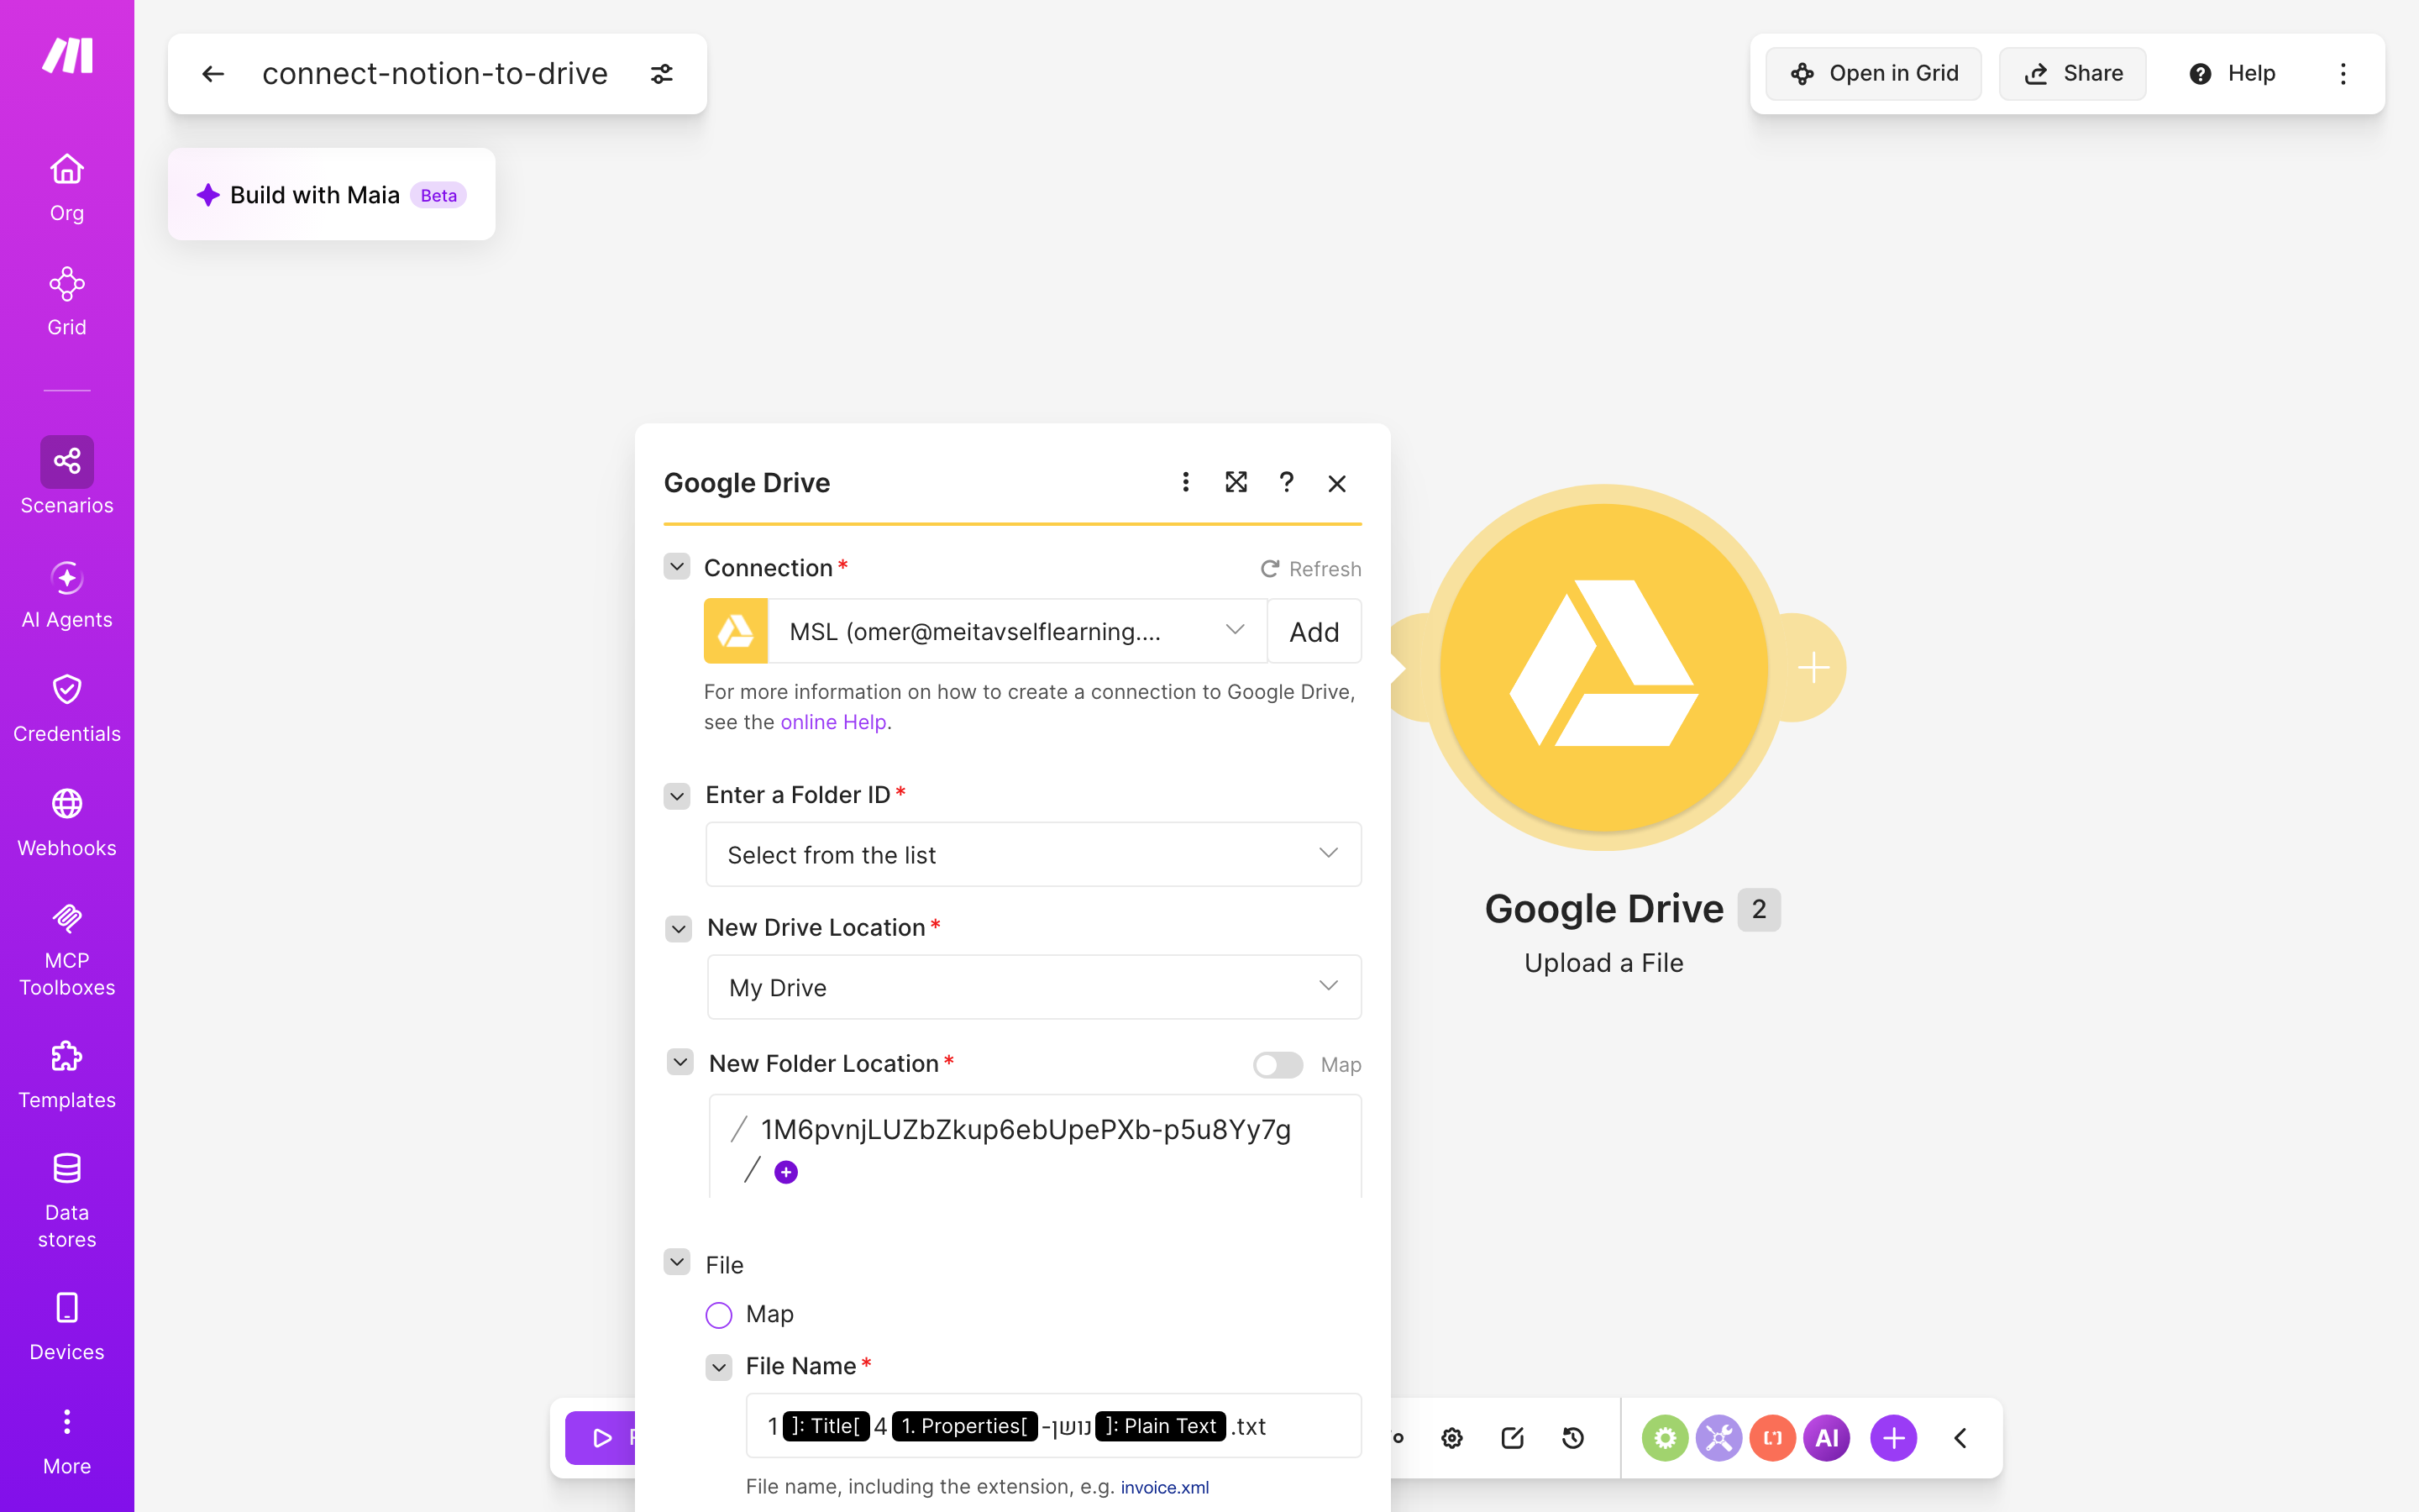2419x1512 pixels.
Task: Go back using the arrow icon
Action: pos(213,74)
